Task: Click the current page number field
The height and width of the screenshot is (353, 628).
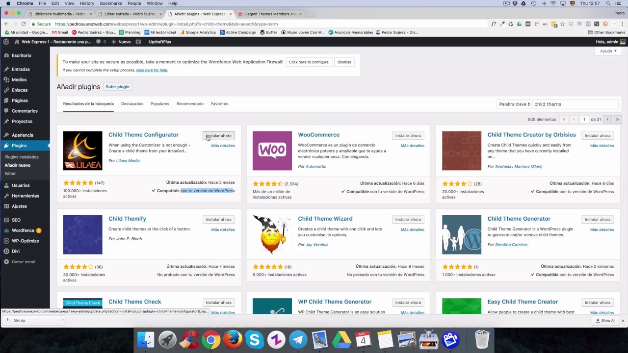Action: 584,119
